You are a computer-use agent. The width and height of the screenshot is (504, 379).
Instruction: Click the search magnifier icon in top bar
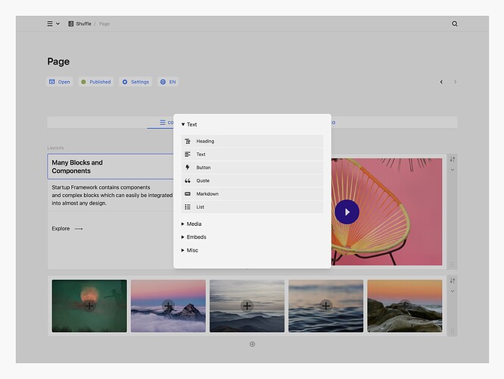(x=455, y=23)
